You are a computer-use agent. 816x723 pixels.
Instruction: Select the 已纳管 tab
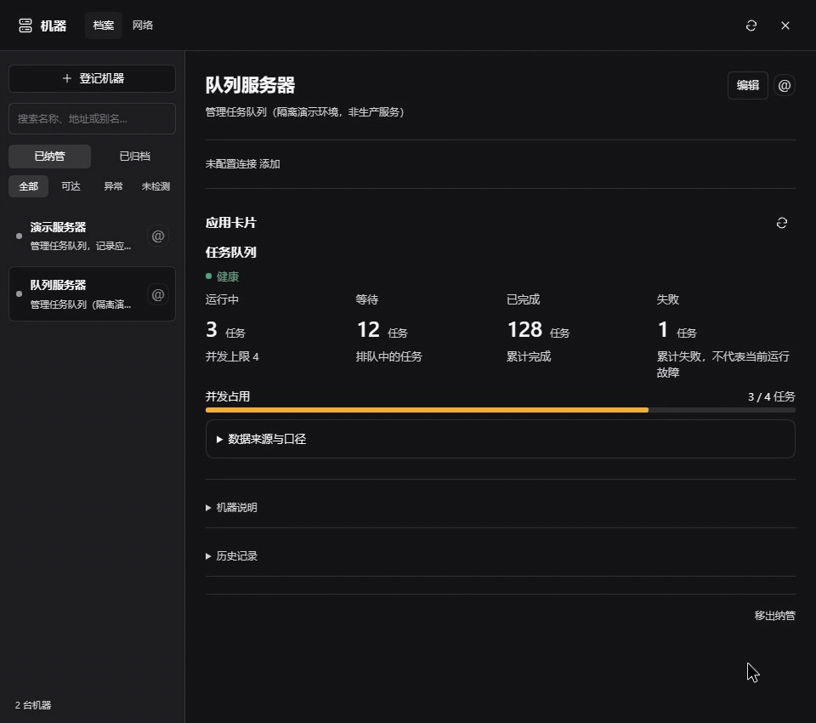(49, 157)
